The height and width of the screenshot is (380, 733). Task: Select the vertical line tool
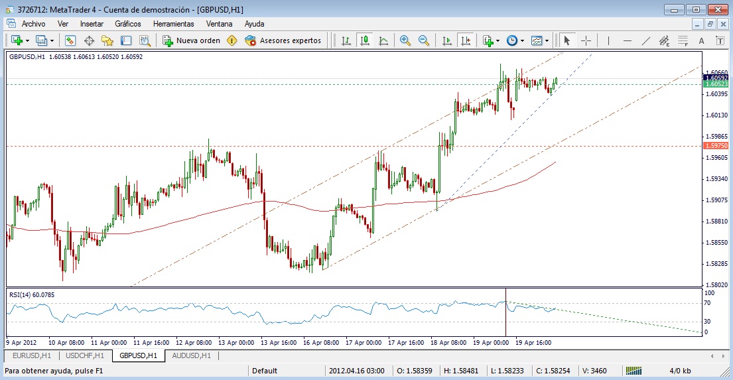pos(608,40)
